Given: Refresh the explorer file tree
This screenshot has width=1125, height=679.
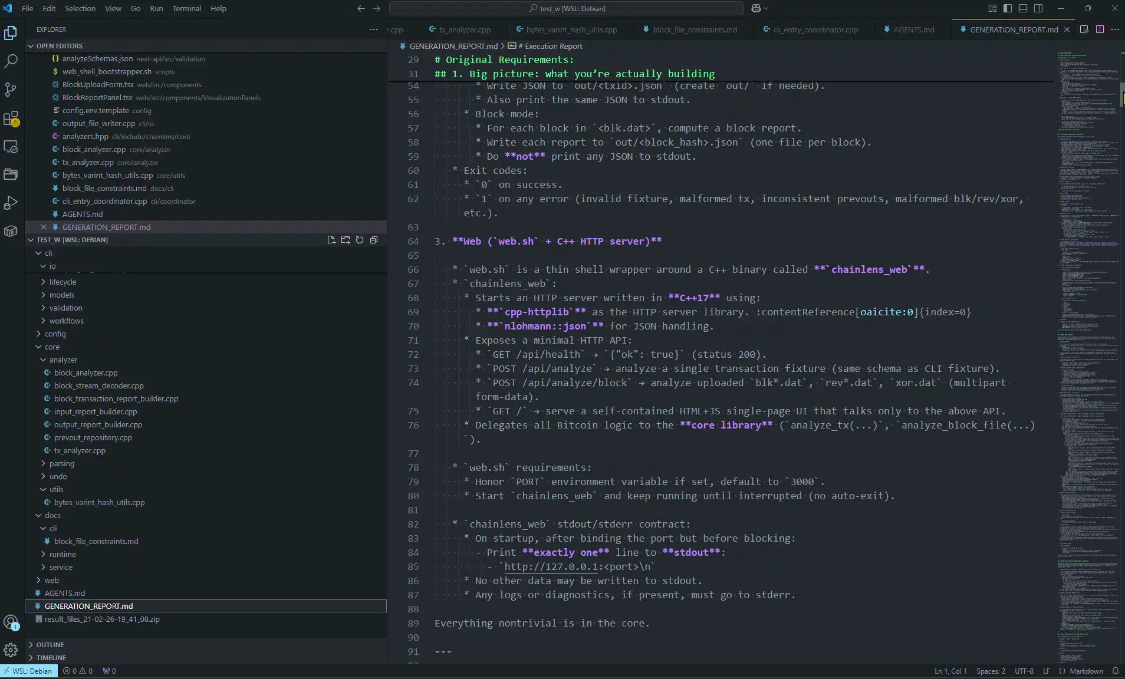Looking at the screenshot, I should coord(360,240).
